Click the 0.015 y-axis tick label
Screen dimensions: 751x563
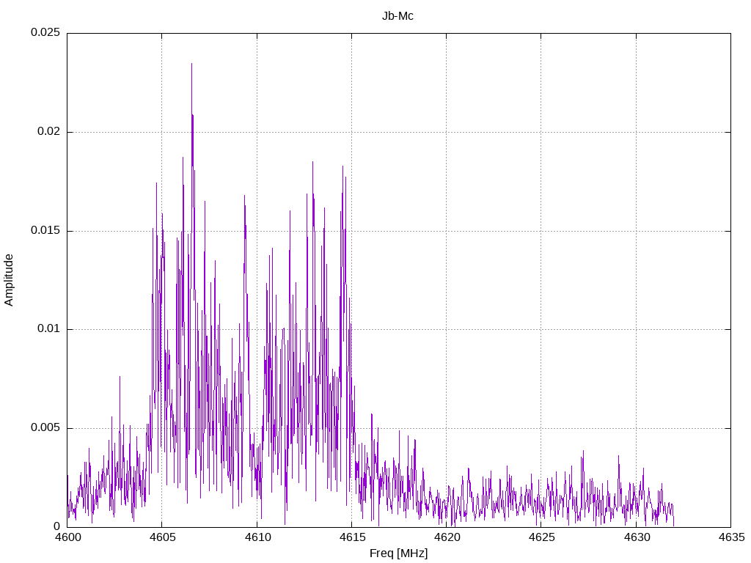(x=45, y=231)
